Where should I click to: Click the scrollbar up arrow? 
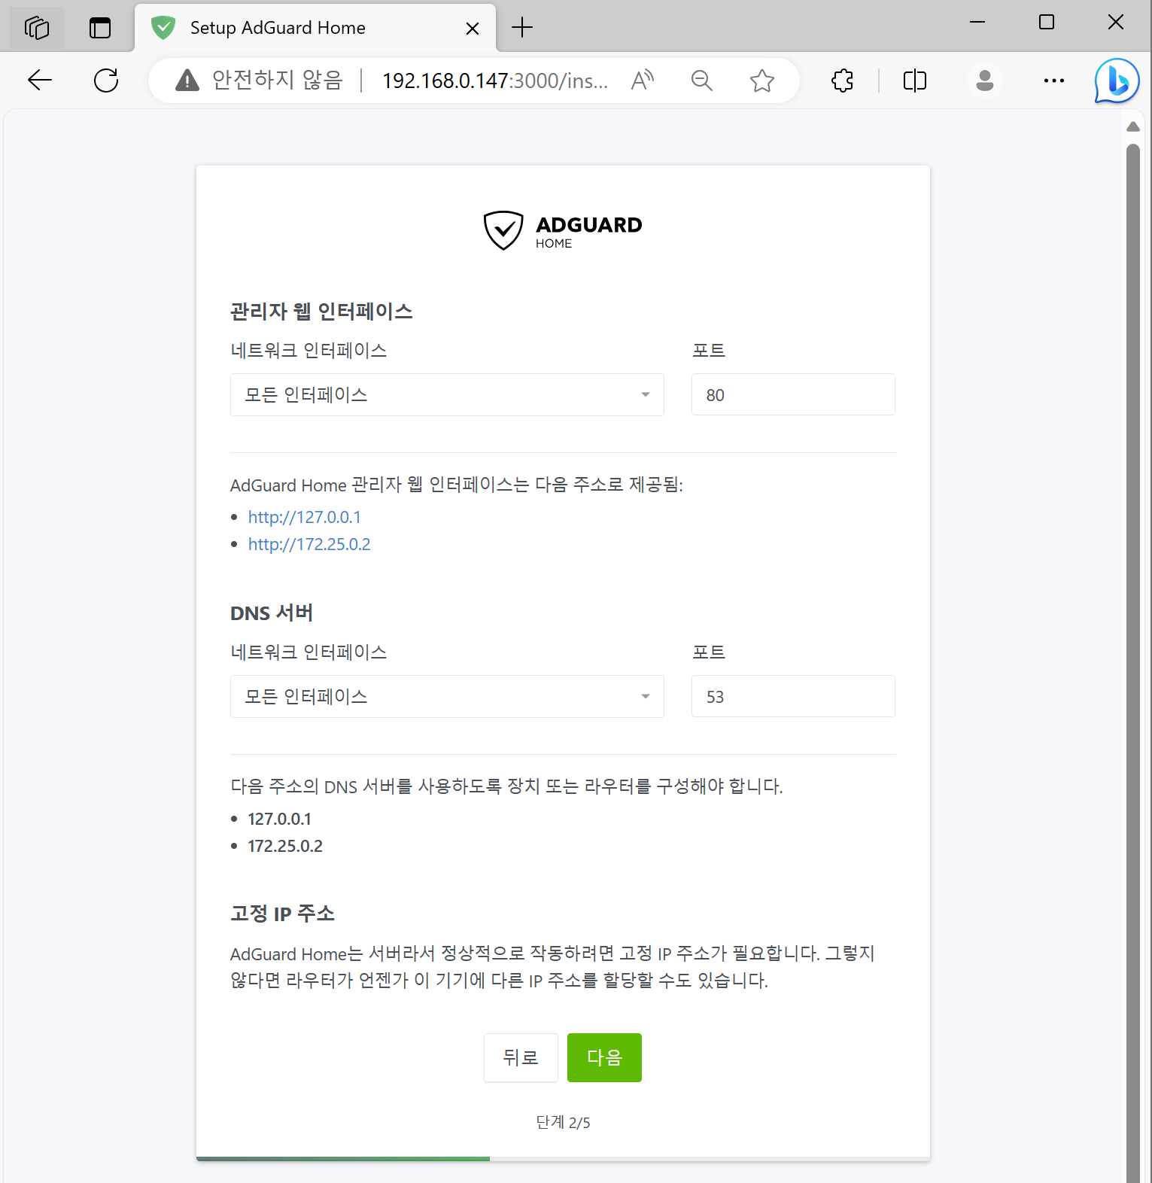(1133, 126)
